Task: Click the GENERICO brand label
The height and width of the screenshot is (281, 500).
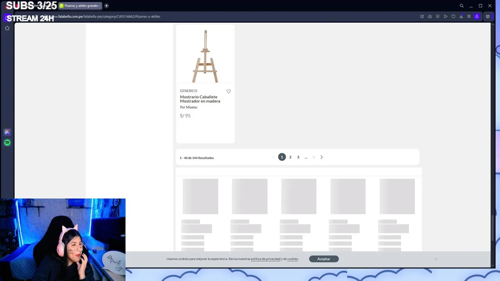Action: [x=189, y=91]
